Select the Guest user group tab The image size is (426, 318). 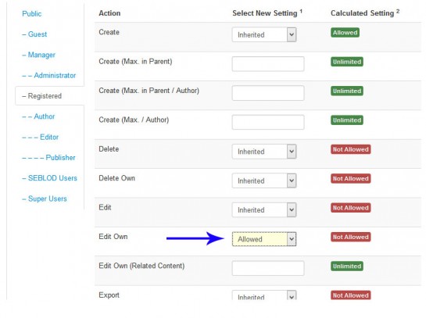click(x=34, y=34)
